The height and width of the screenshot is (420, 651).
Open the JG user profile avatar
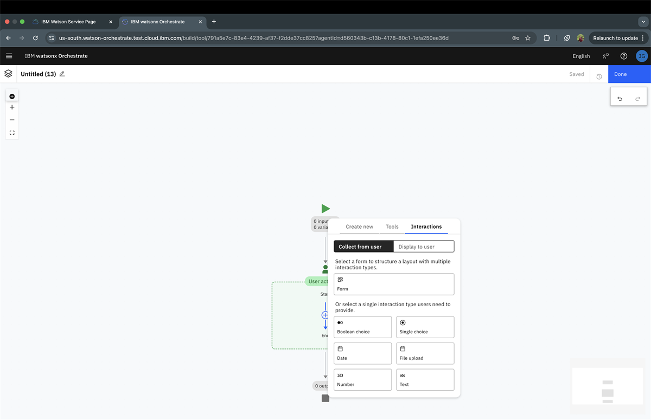click(642, 56)
